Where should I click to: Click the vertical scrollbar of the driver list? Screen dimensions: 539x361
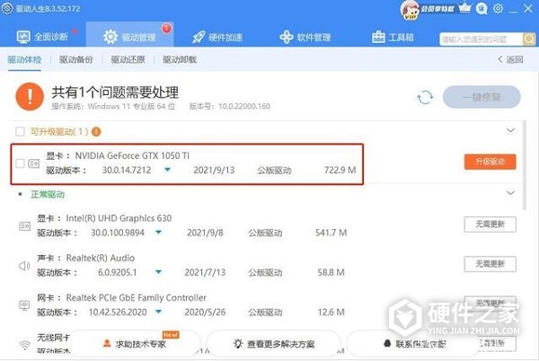coord(525,165)
